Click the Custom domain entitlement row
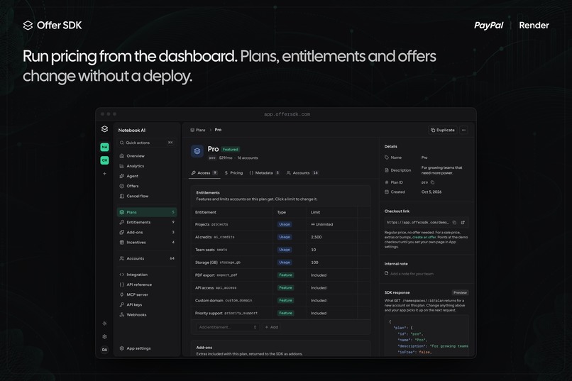Screen dimensions: 572x381 (280, 300)
